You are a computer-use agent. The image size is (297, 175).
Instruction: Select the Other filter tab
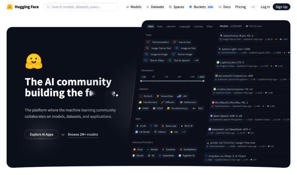pos(210,26)
